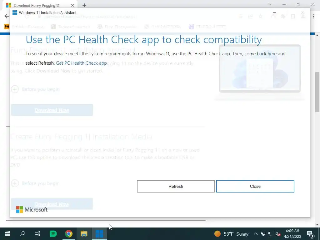Click the Refresh button in the assistant
This screenshot has width=320, height=240.
click(176, 186)
